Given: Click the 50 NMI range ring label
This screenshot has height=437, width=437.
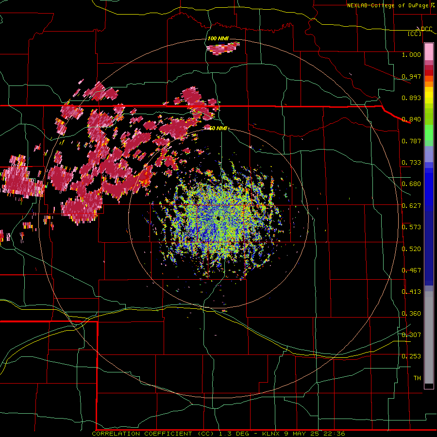Looking at the screenshot, I should (218, 129).
